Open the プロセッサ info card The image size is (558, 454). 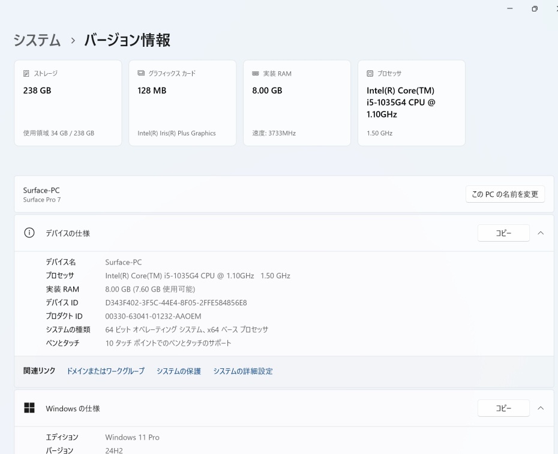pyautogui.click(x=412, y=103)
